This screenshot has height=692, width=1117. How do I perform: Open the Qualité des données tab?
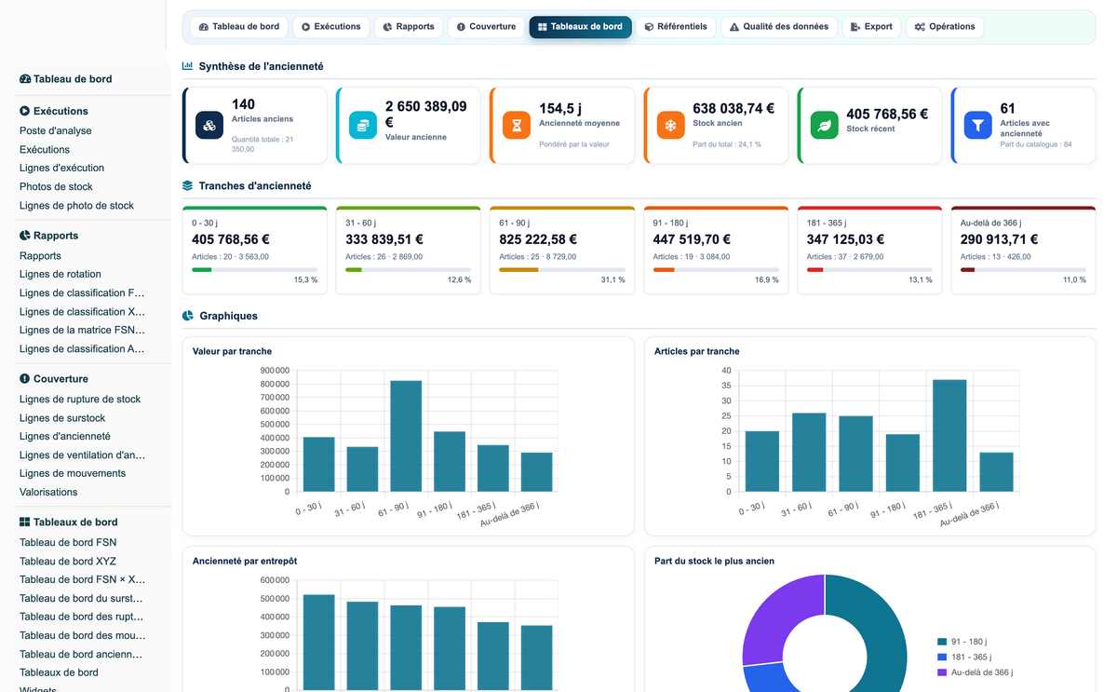[779, 27]
